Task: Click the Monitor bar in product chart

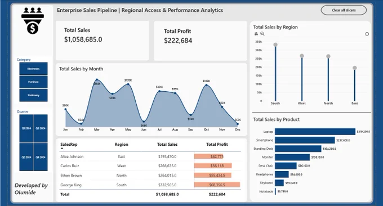Action: pos(292,157)
